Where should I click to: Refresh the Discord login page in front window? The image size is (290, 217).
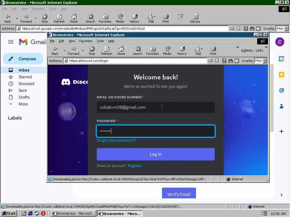click(x=106, y=51)
